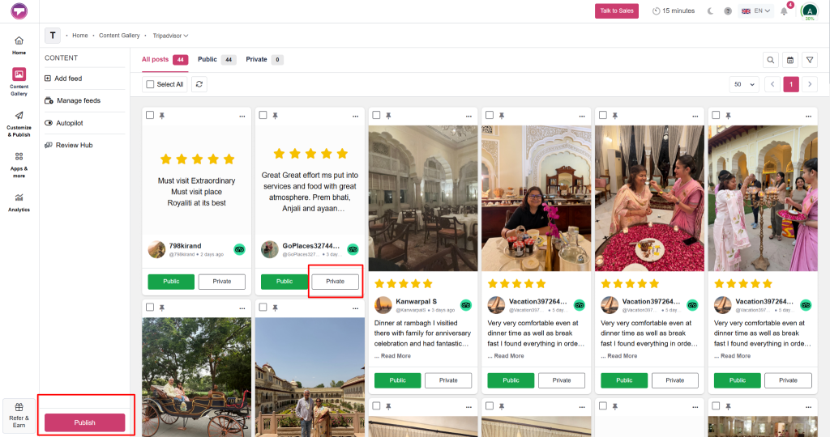
Task: Open post search with the magnifier icon
Action: tap(771, 60)
